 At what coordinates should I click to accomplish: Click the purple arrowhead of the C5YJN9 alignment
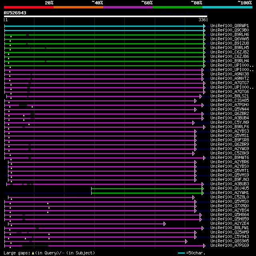point(194,123)
